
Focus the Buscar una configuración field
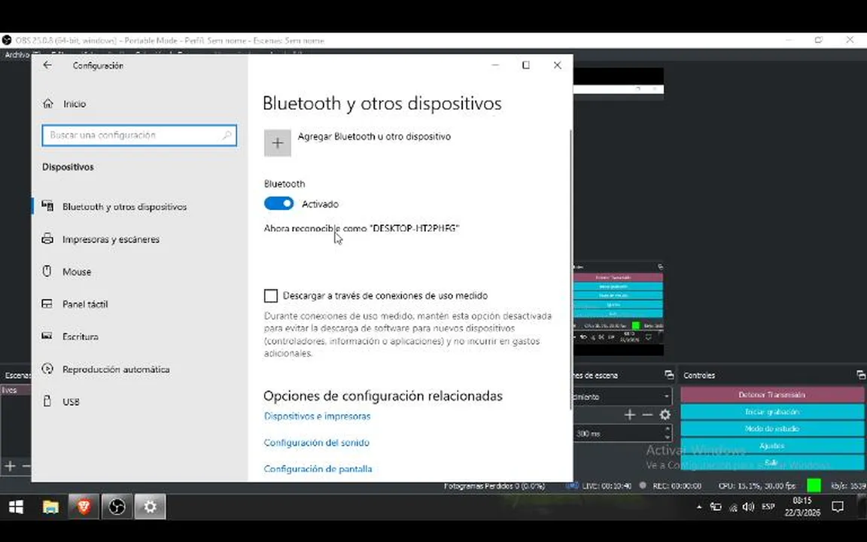click(139, 135)
